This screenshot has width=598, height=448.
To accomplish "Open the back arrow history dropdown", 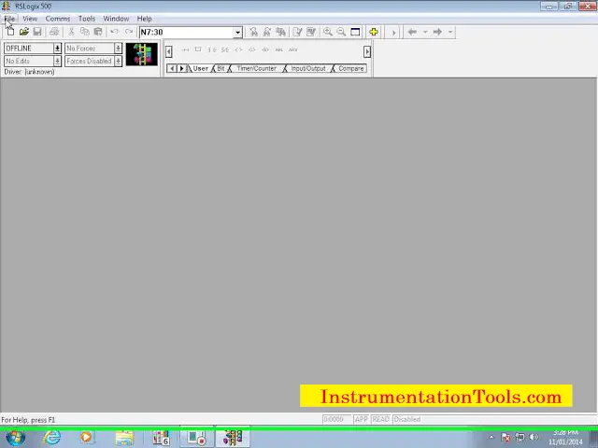I will (425, 32).
